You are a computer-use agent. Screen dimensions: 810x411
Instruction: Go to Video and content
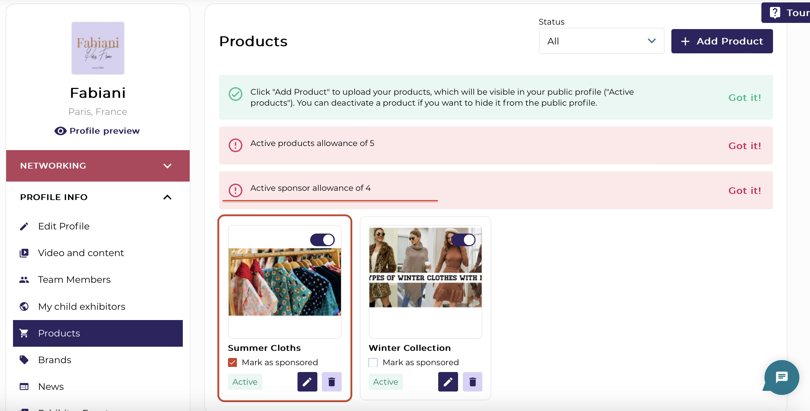coord(81,253)
